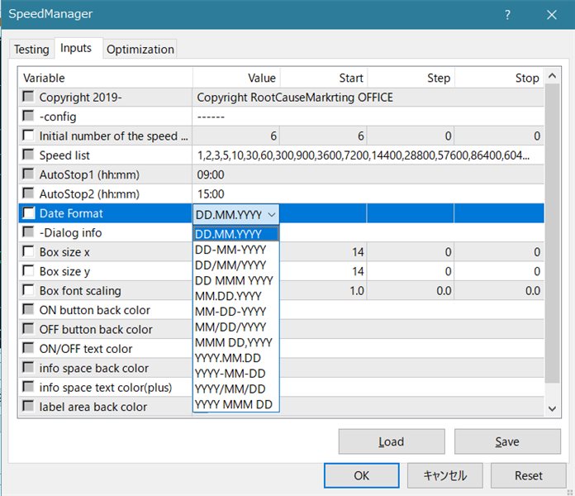Viewport: 575px width, 496px height.
Task: Click the Step column header
Action: [411, 78]
